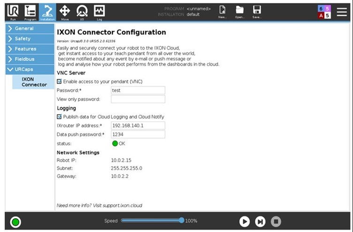Click the IXON Connector Configuration heading
Viewport: 353px width, 232px height.
coord(111,32)
